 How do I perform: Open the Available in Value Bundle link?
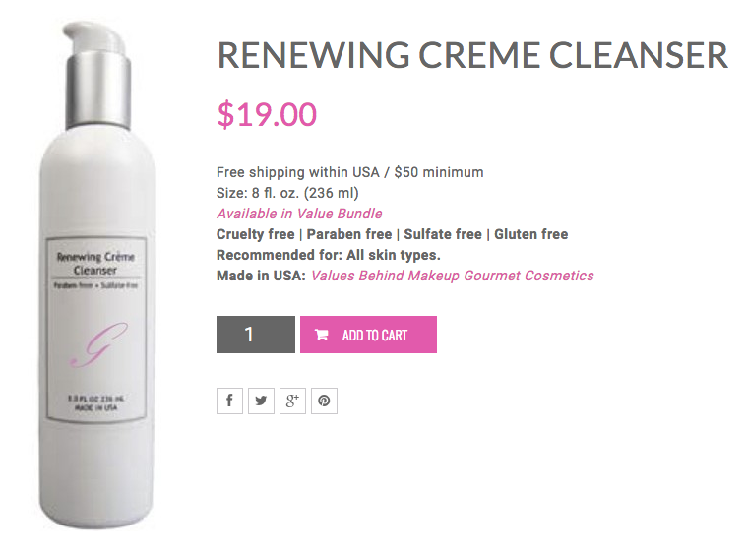[x=299, y=214]
